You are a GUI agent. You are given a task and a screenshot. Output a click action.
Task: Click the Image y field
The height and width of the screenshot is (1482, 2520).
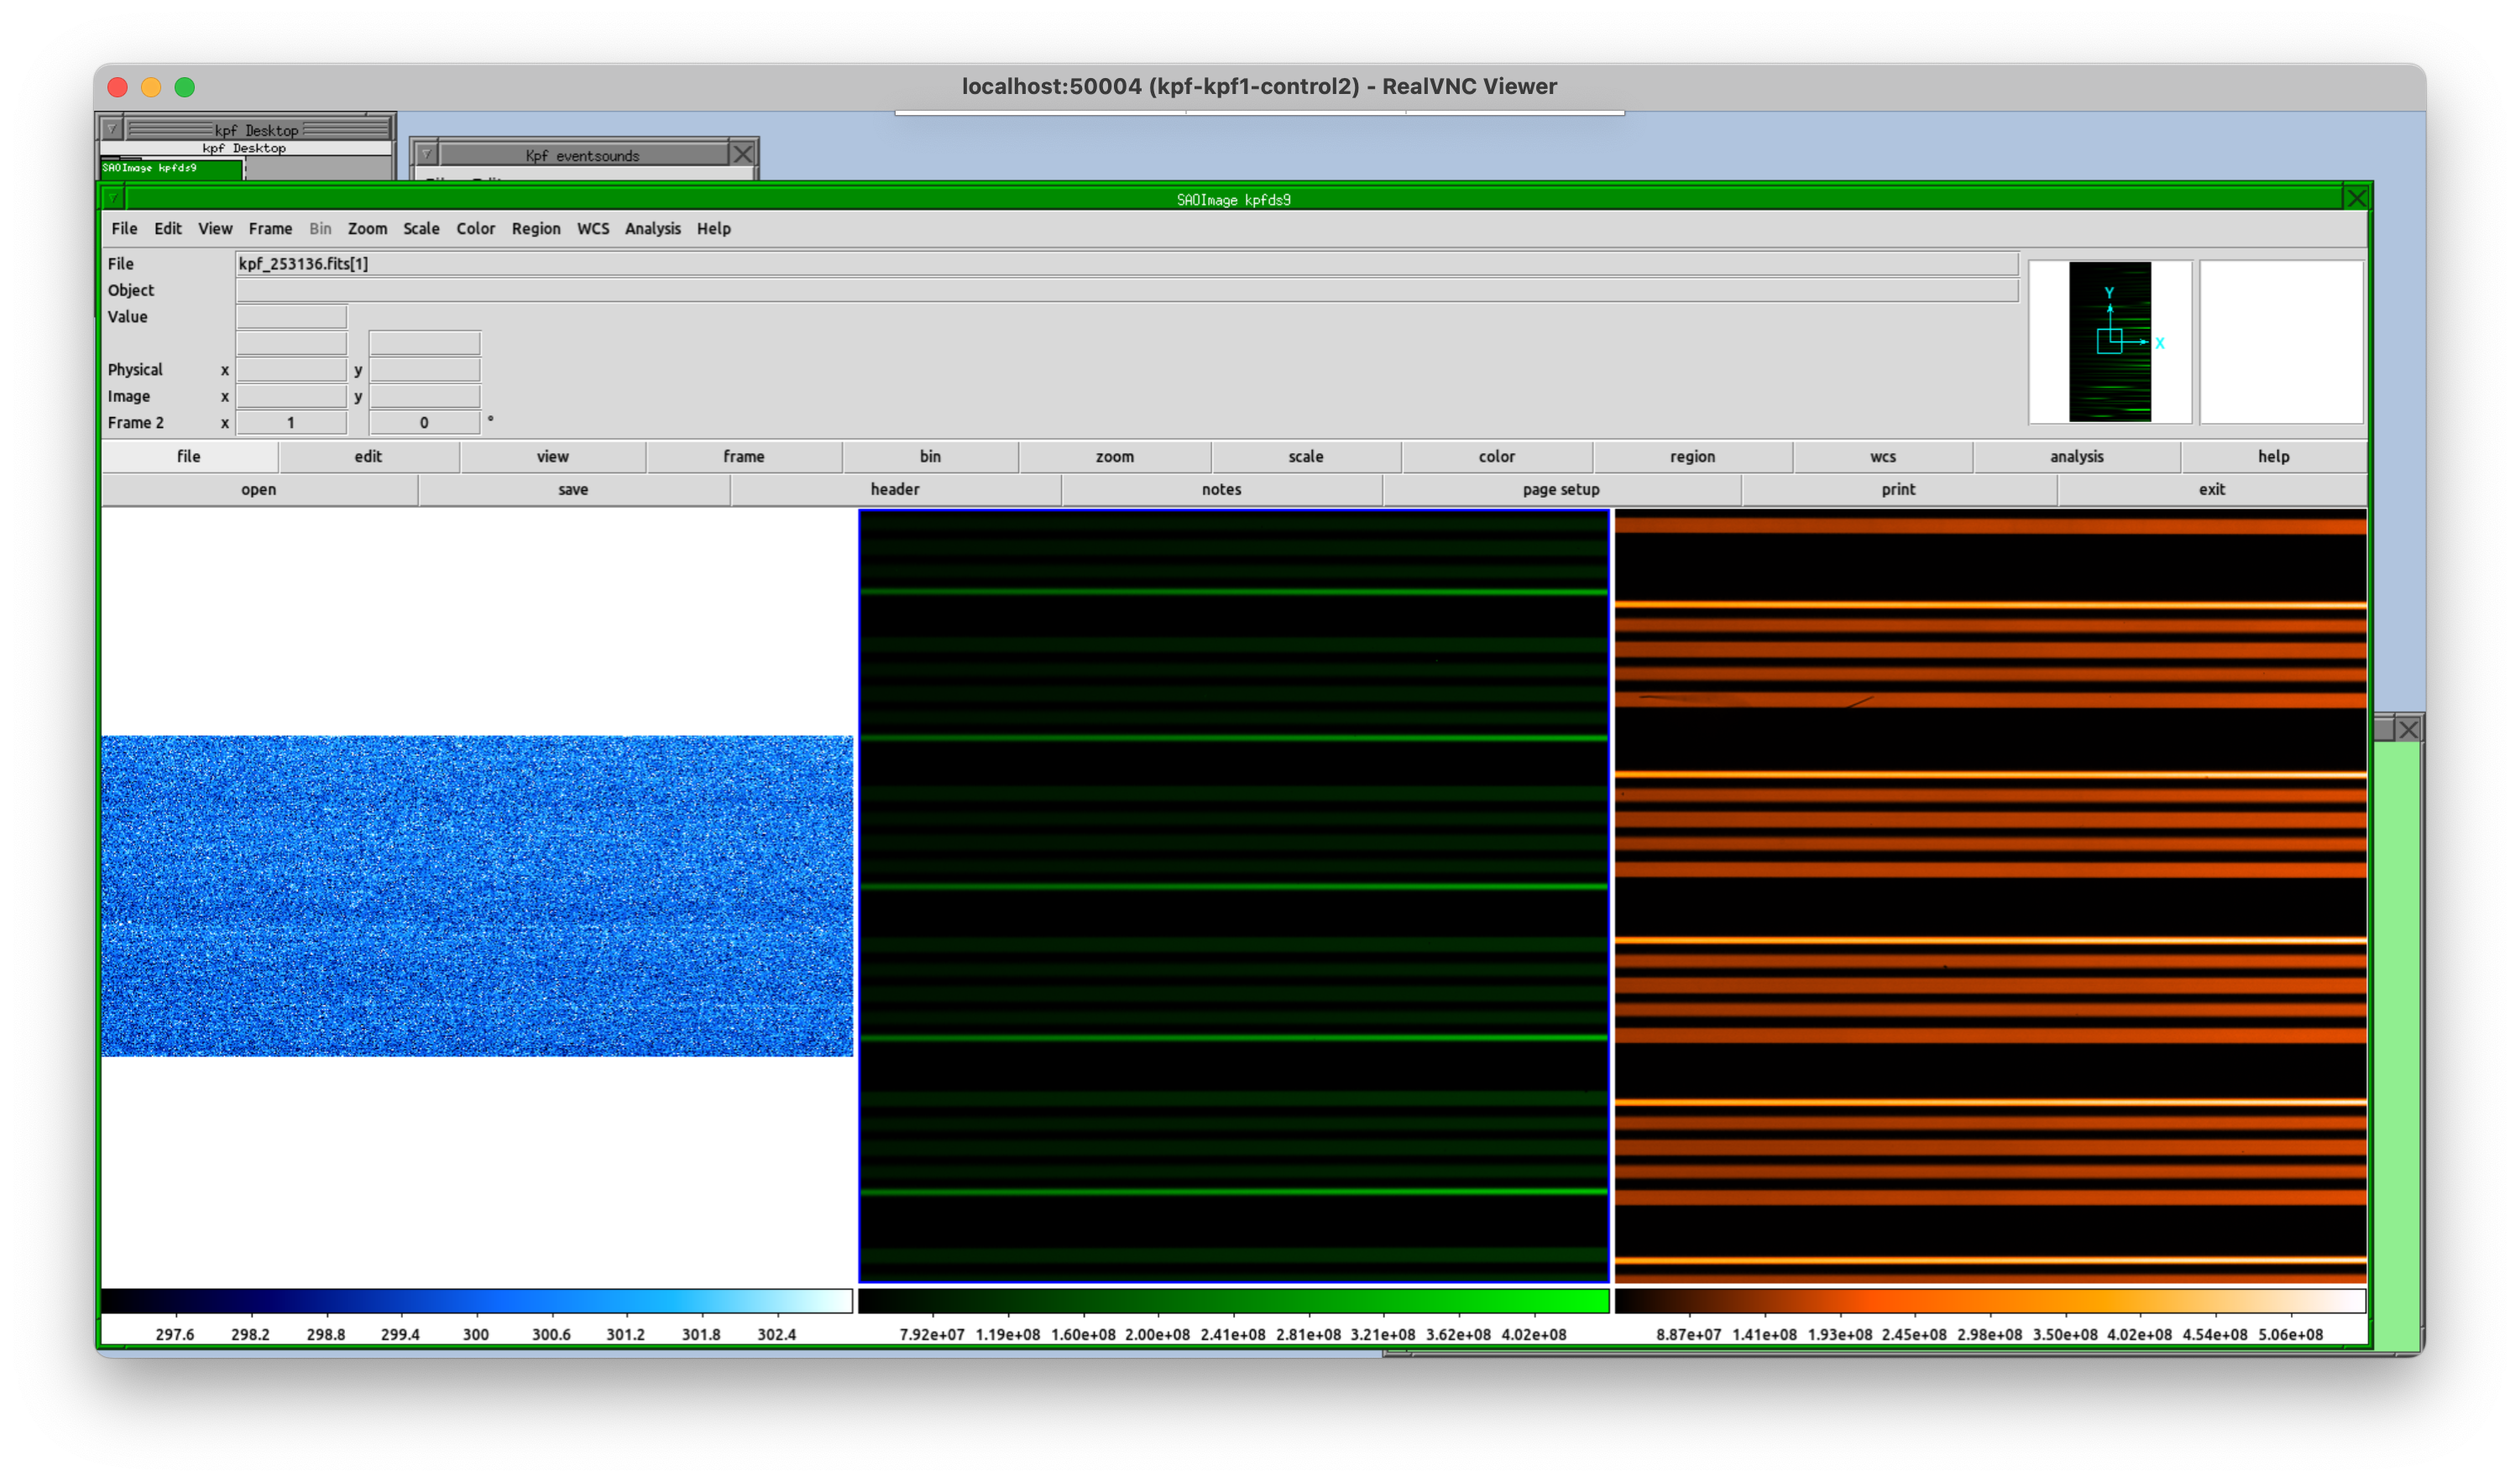(424, 396)
